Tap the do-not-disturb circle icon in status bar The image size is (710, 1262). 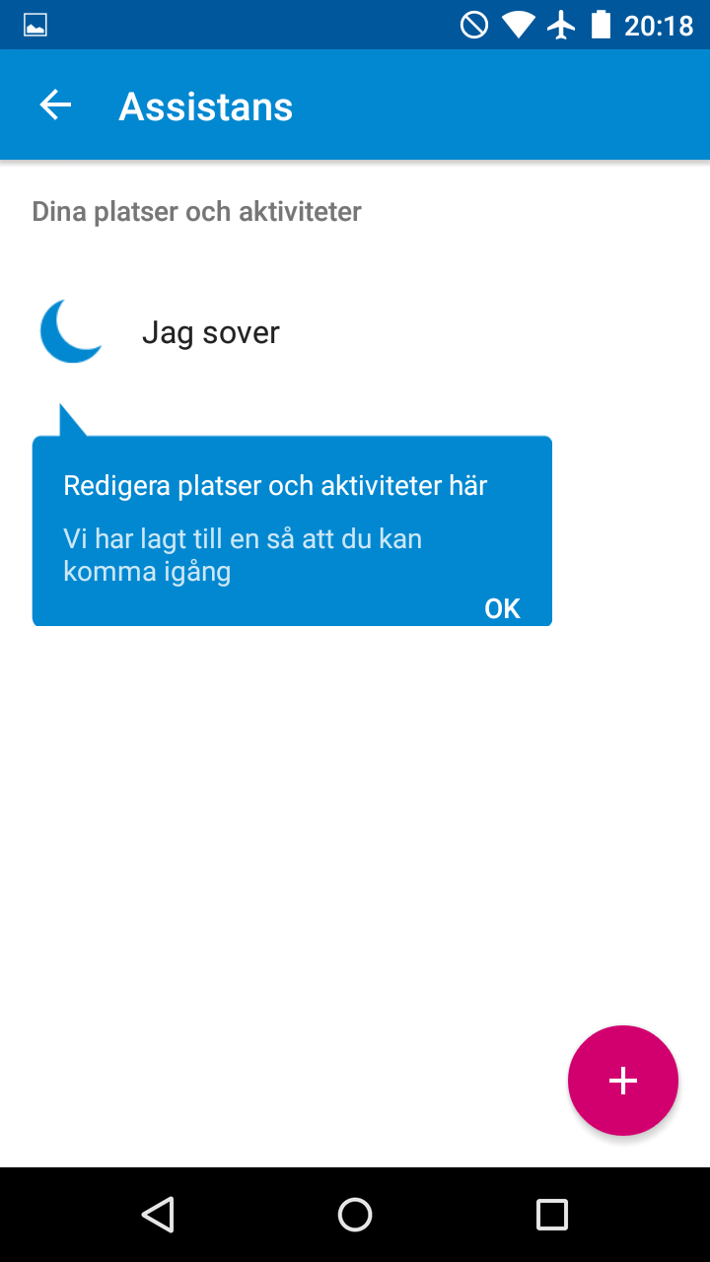point(474,25)
